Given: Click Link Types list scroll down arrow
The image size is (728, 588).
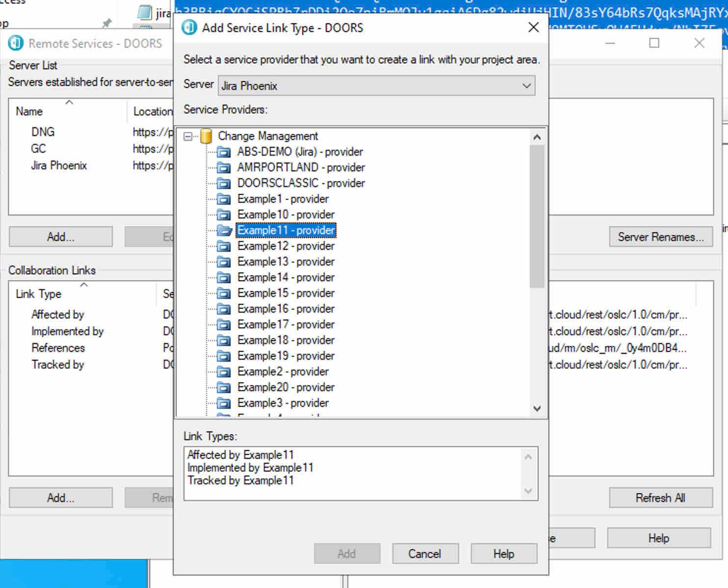Looking at the screenshot, I should [x=528, y=491].
